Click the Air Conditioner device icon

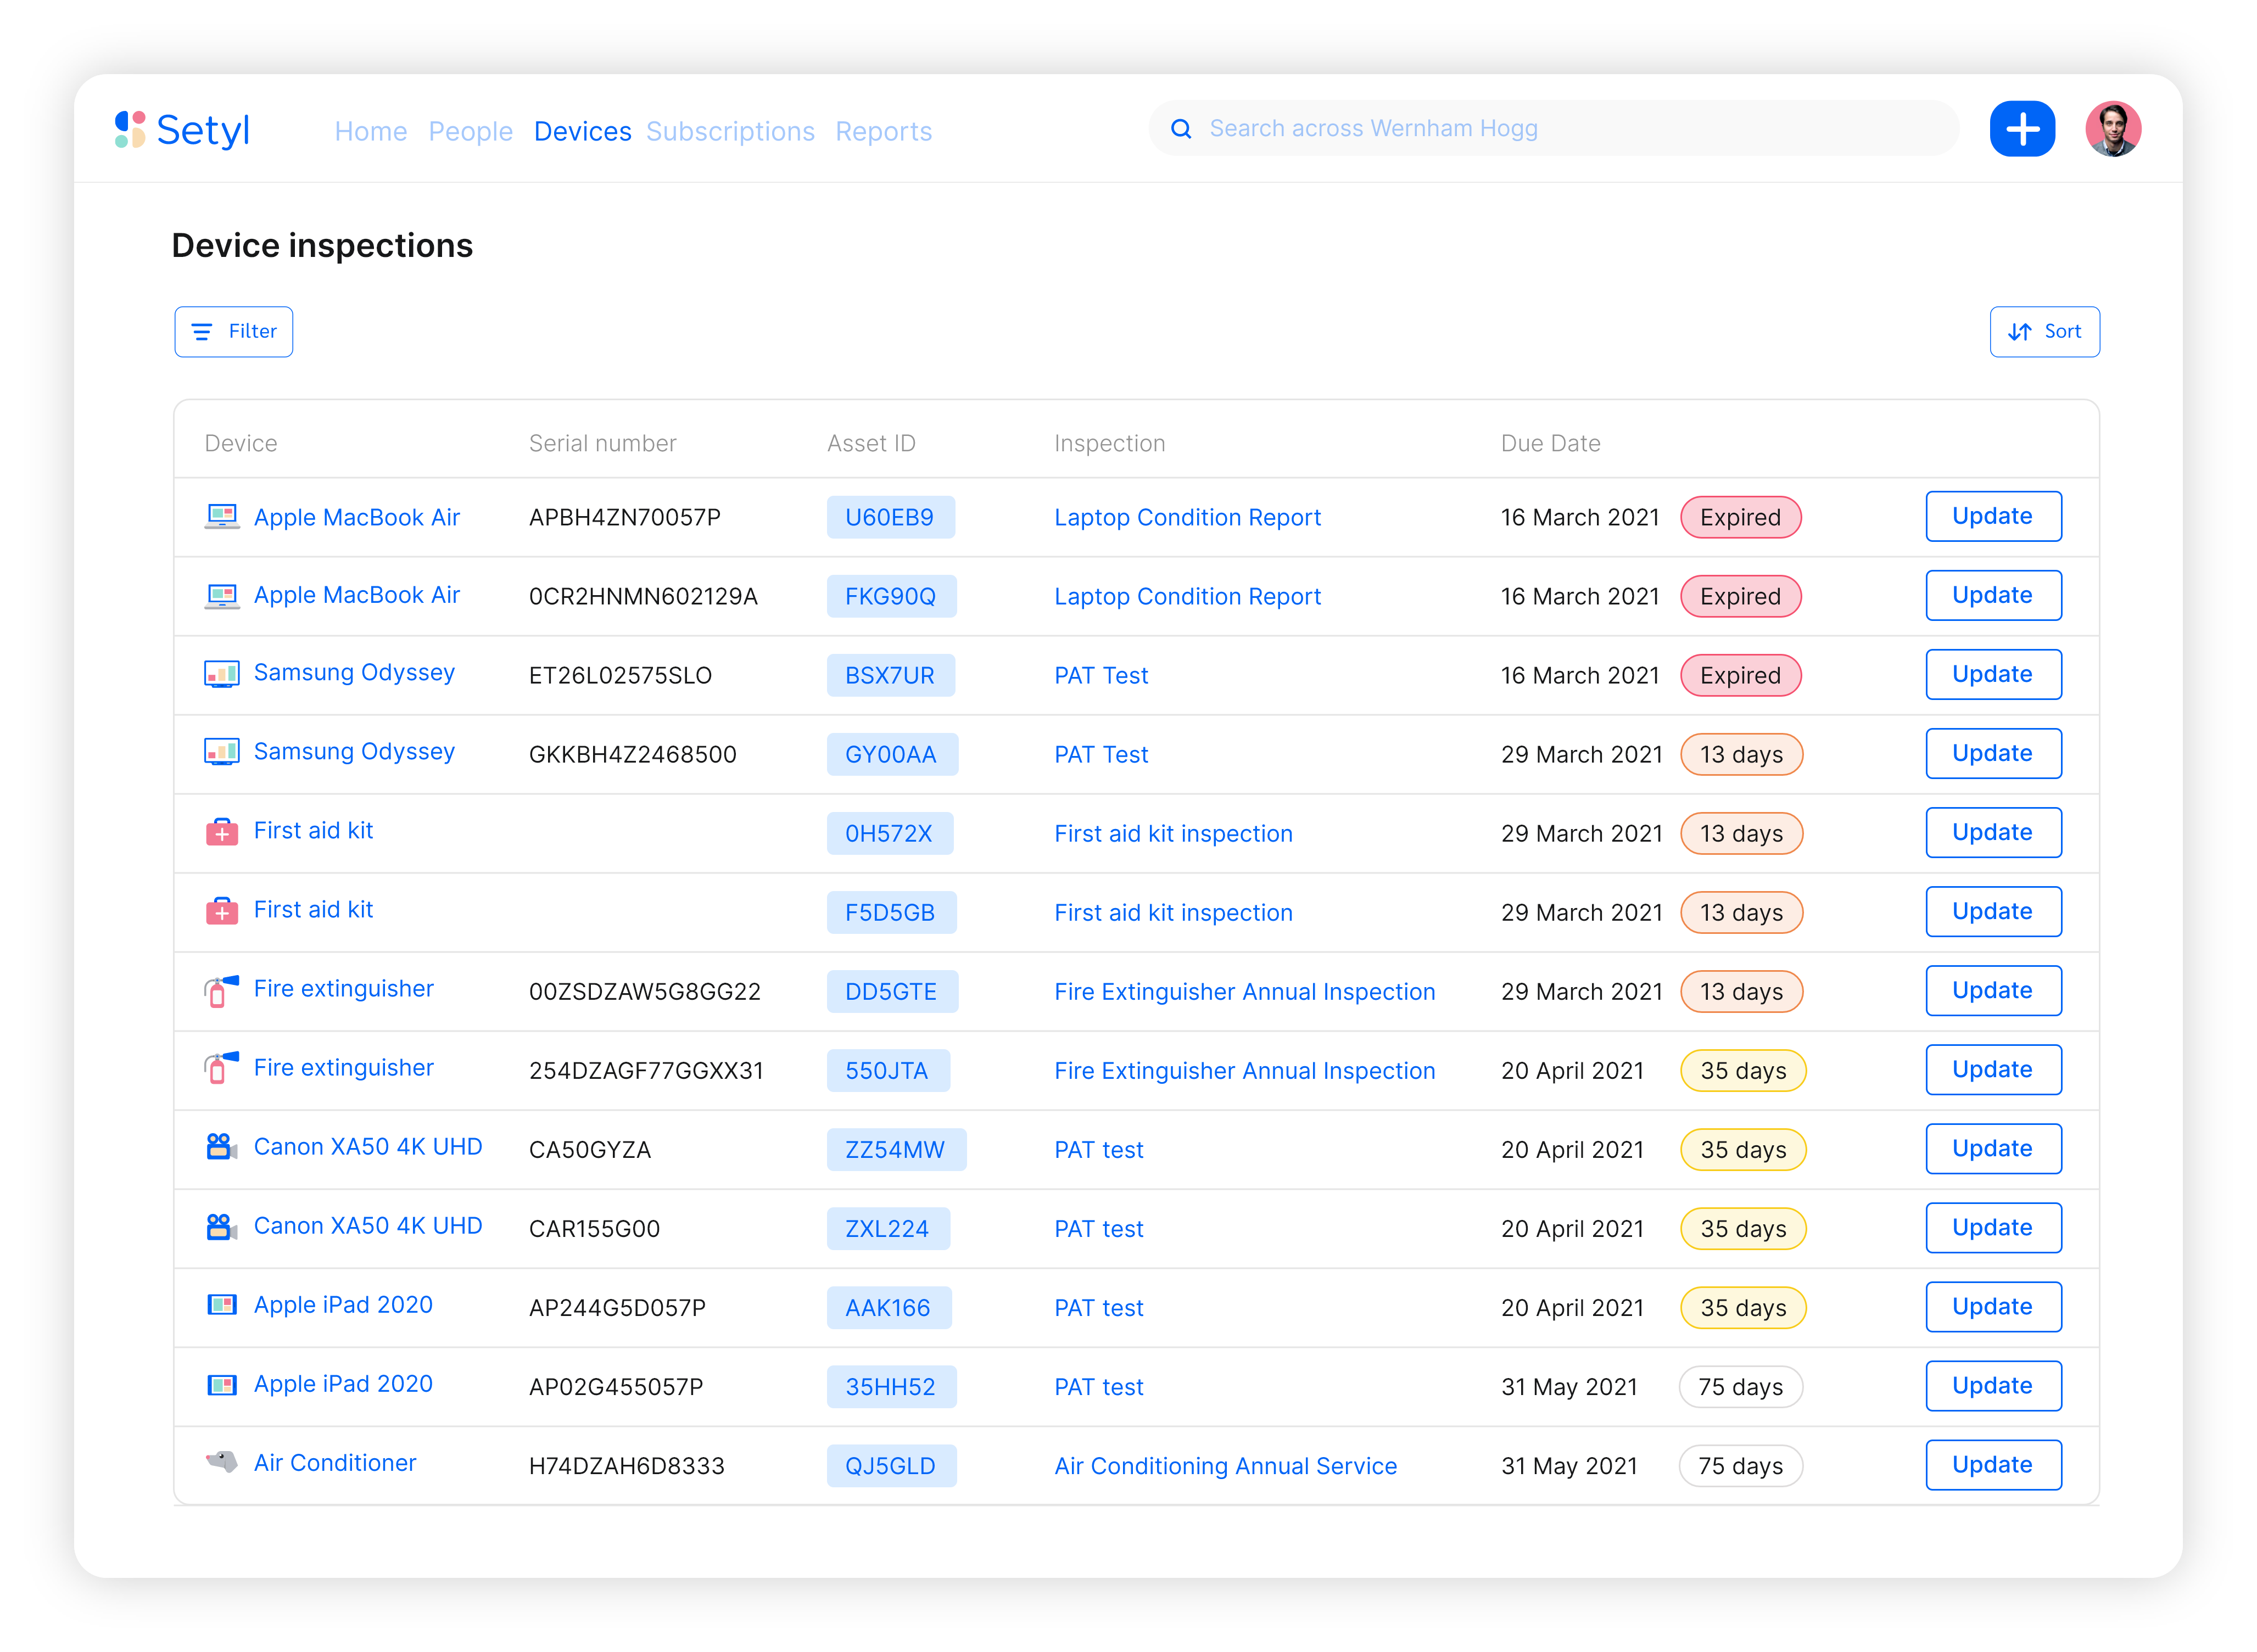pyautogui.click(x=221, y=1462)
